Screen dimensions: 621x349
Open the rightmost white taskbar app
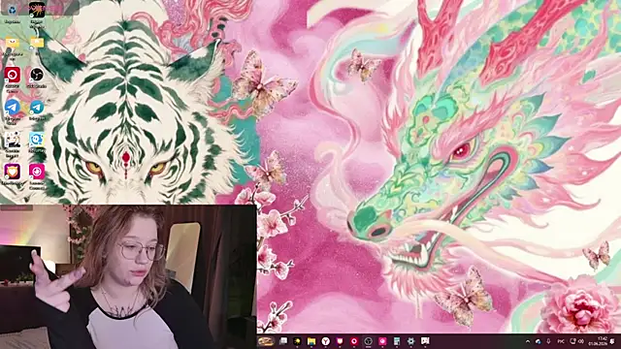[425, 341]
